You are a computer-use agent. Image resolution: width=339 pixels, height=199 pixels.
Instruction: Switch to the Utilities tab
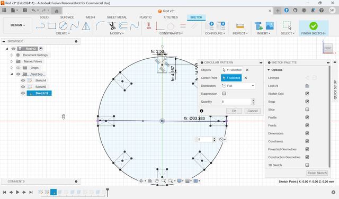171,17
